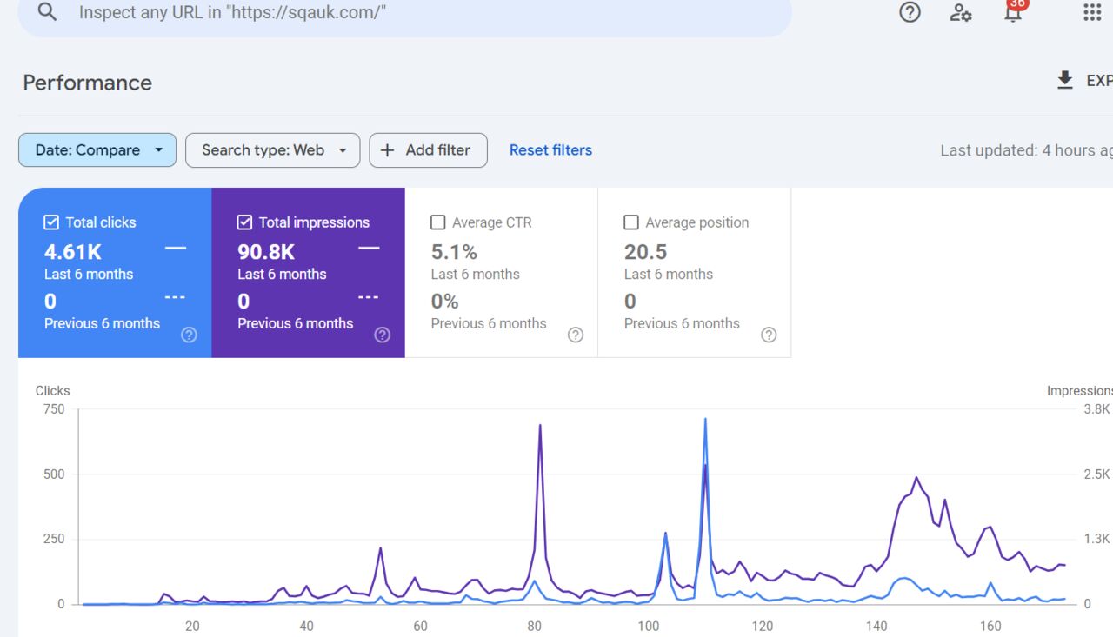Toggle the Total impressions checkbox
The width and height of the screenshot is (1113, 637).
pyautogui.click(x=244, y=222)
